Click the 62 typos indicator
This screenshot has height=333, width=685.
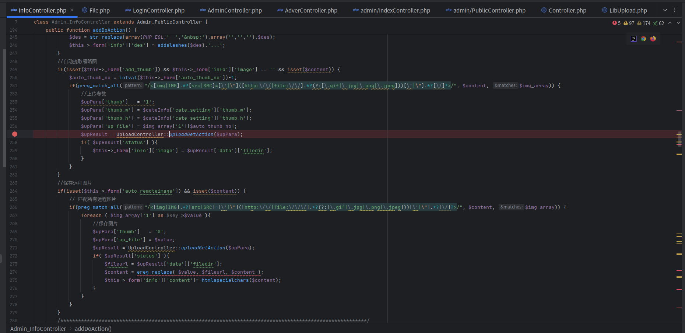(x=658, y=23)
